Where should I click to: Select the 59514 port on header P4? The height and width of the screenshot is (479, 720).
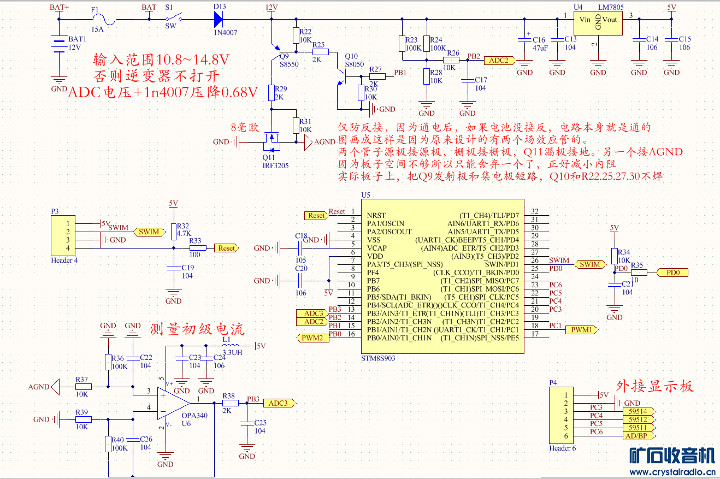640,411
